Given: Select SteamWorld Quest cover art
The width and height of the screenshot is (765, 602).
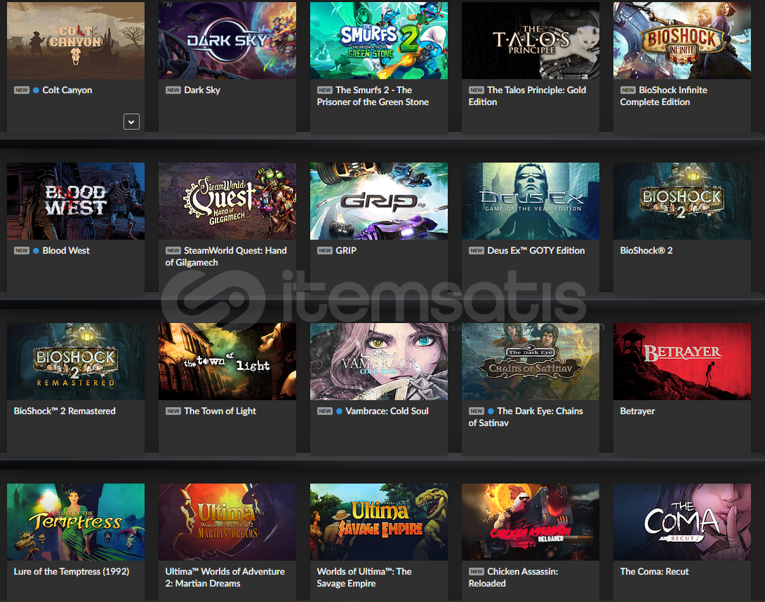Looking at the screenshot, I should click(227, 201).
